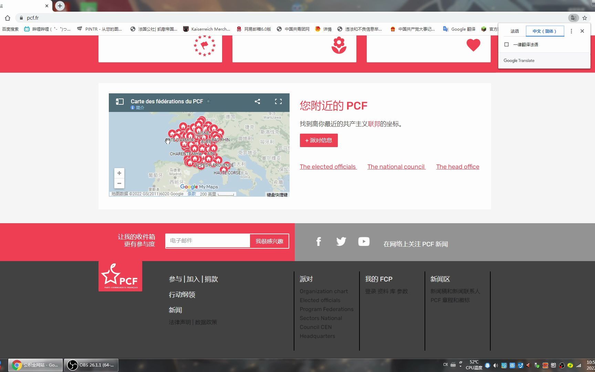This screenshot has width=595, height=372.
Task: Open the 百度搜索 bookmark
Action: pyautogui.click(x=10, y=29)
